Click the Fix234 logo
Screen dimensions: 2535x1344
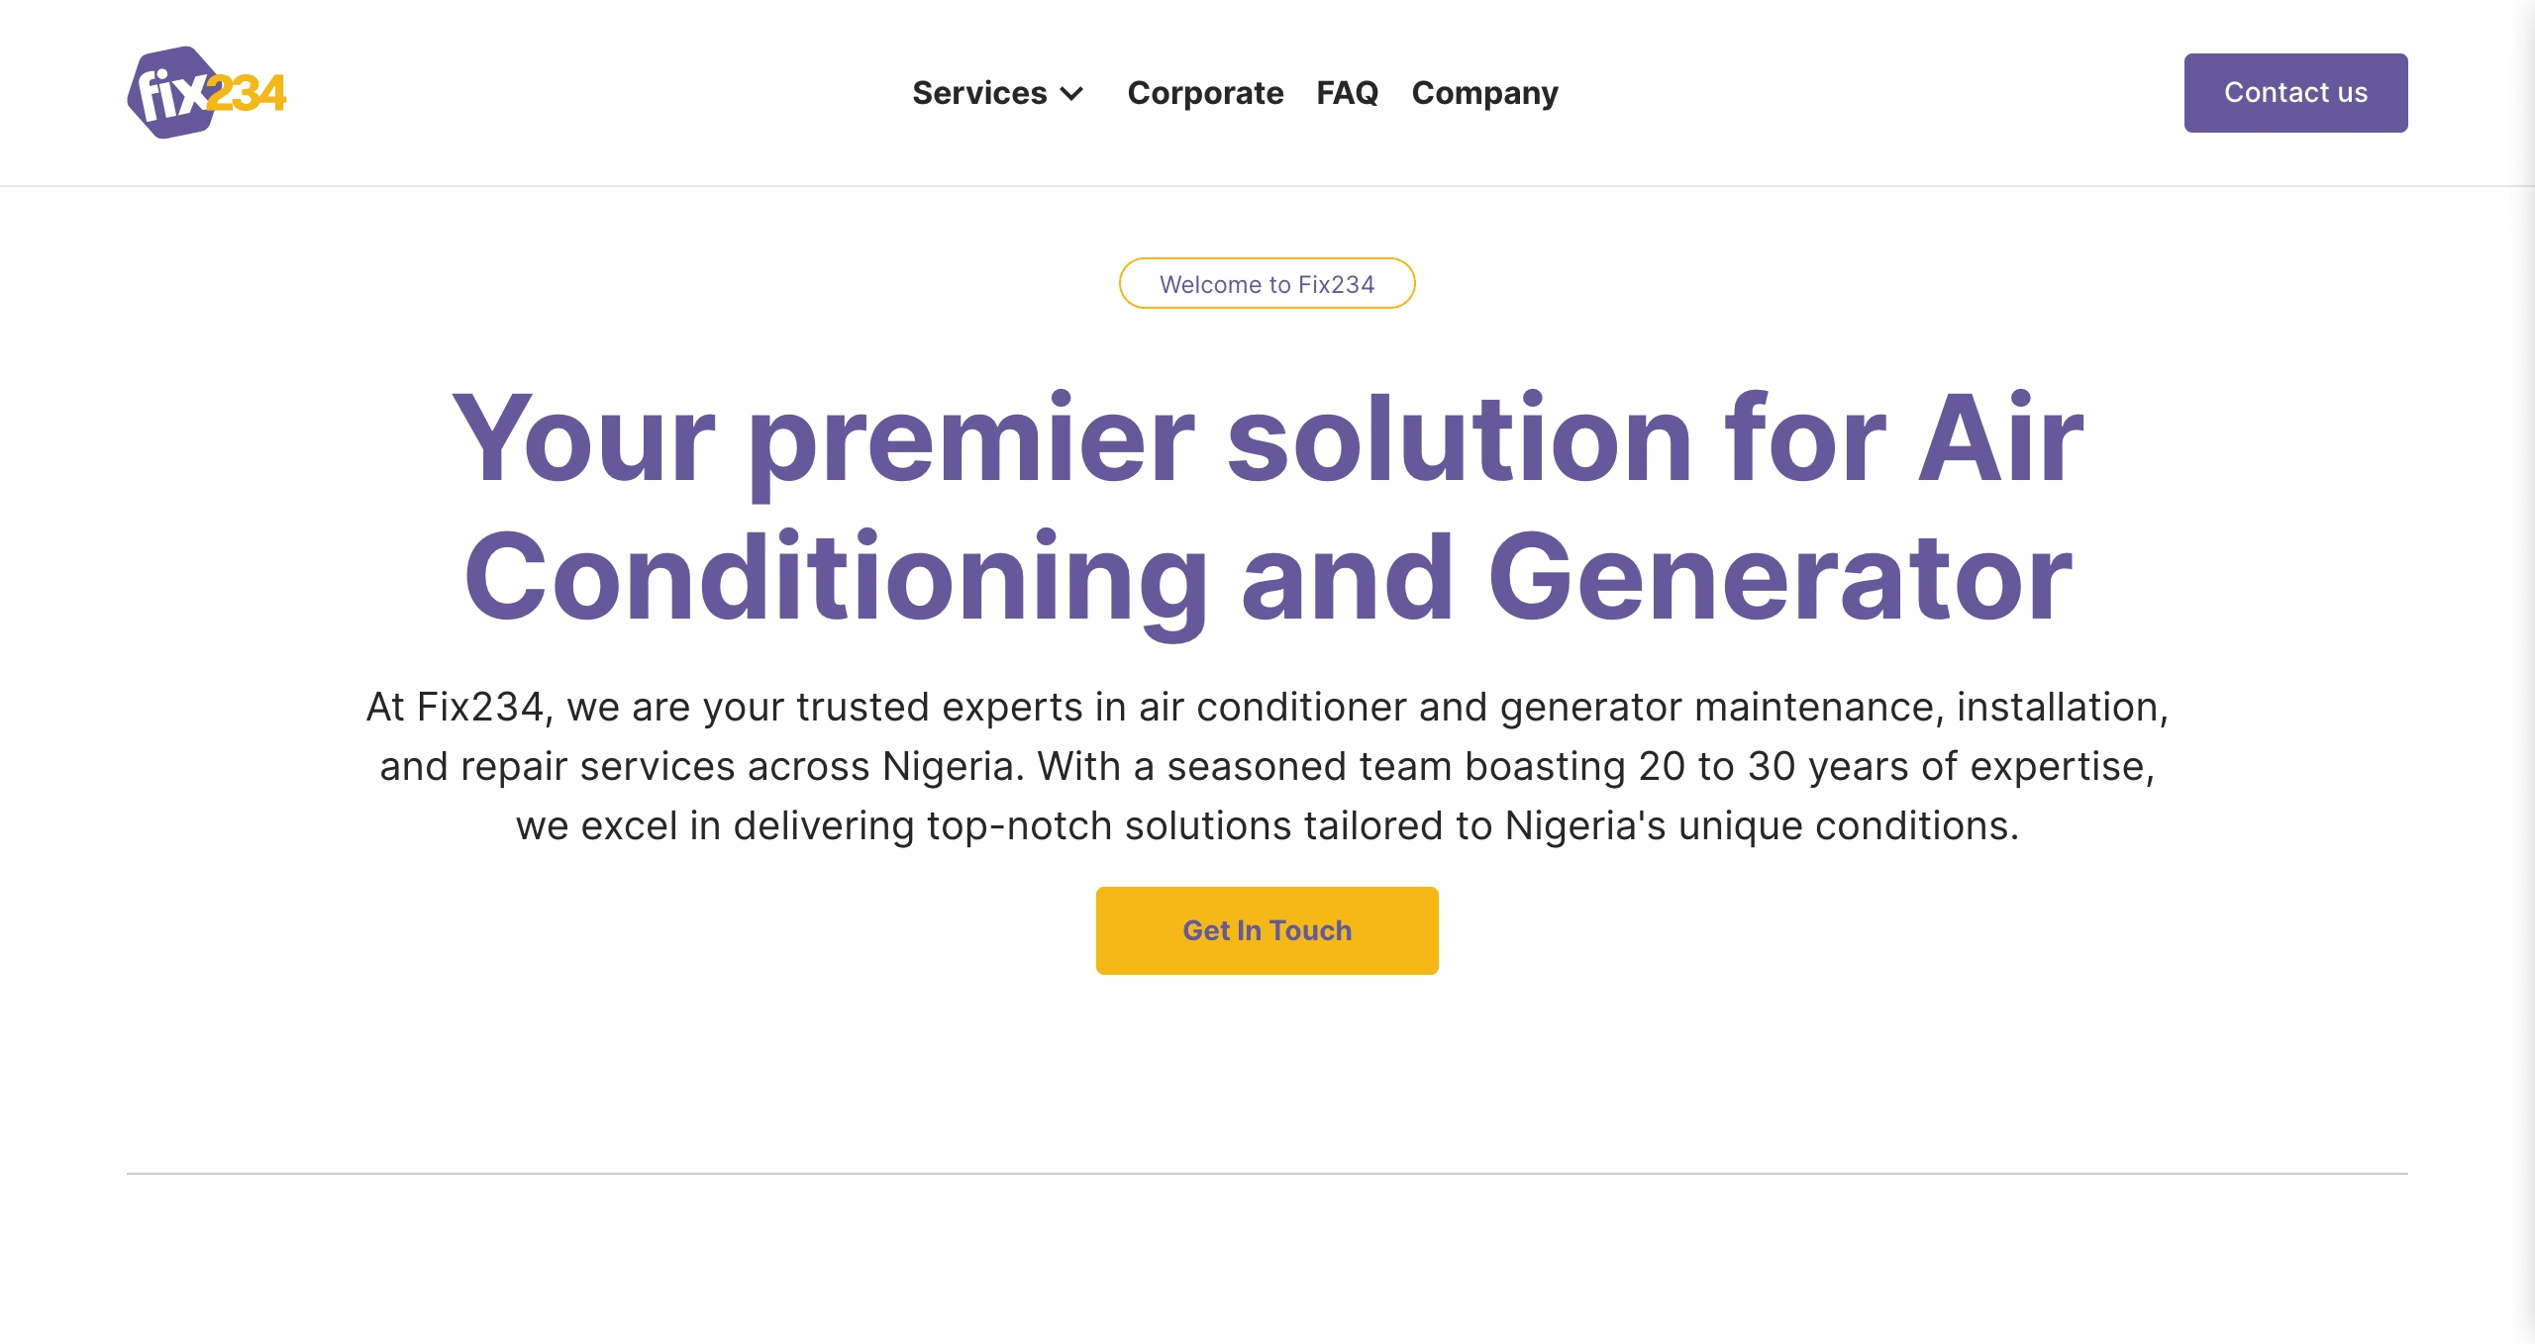point(207,93)
